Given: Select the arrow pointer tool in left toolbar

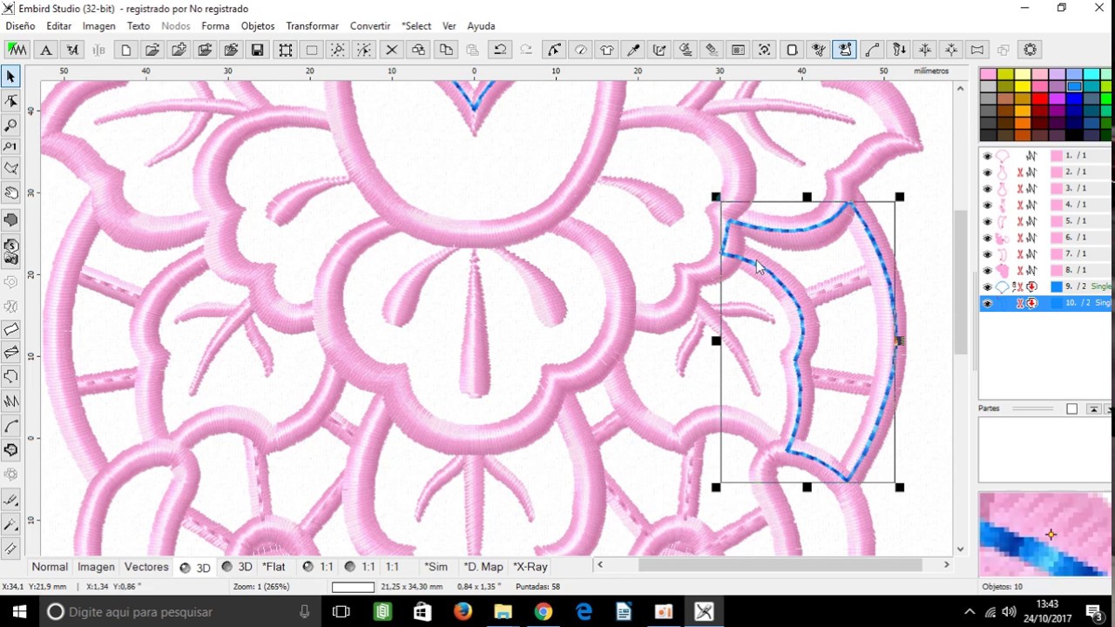Looking at the screenshot, I should click(11, 78).
